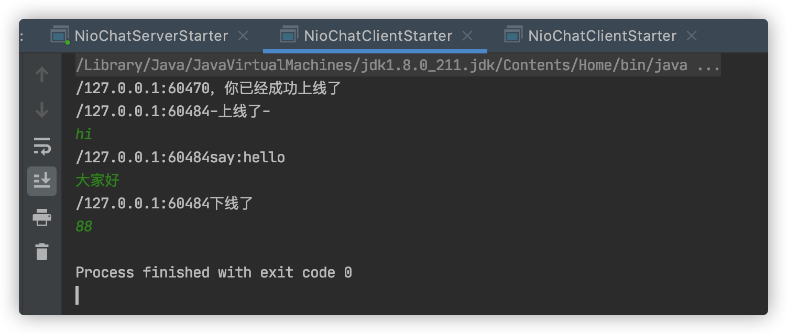Toggle the Soft-Wrap console output
The height and width of the screenshot is (334, 787).
point(42,146)
